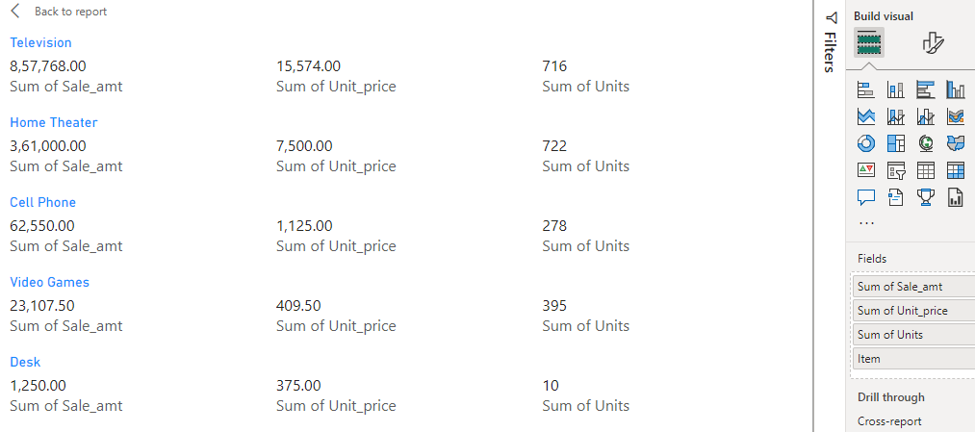Select the Sum of Unit_price field well
This screenshot has width=975, height=432.
903,311
